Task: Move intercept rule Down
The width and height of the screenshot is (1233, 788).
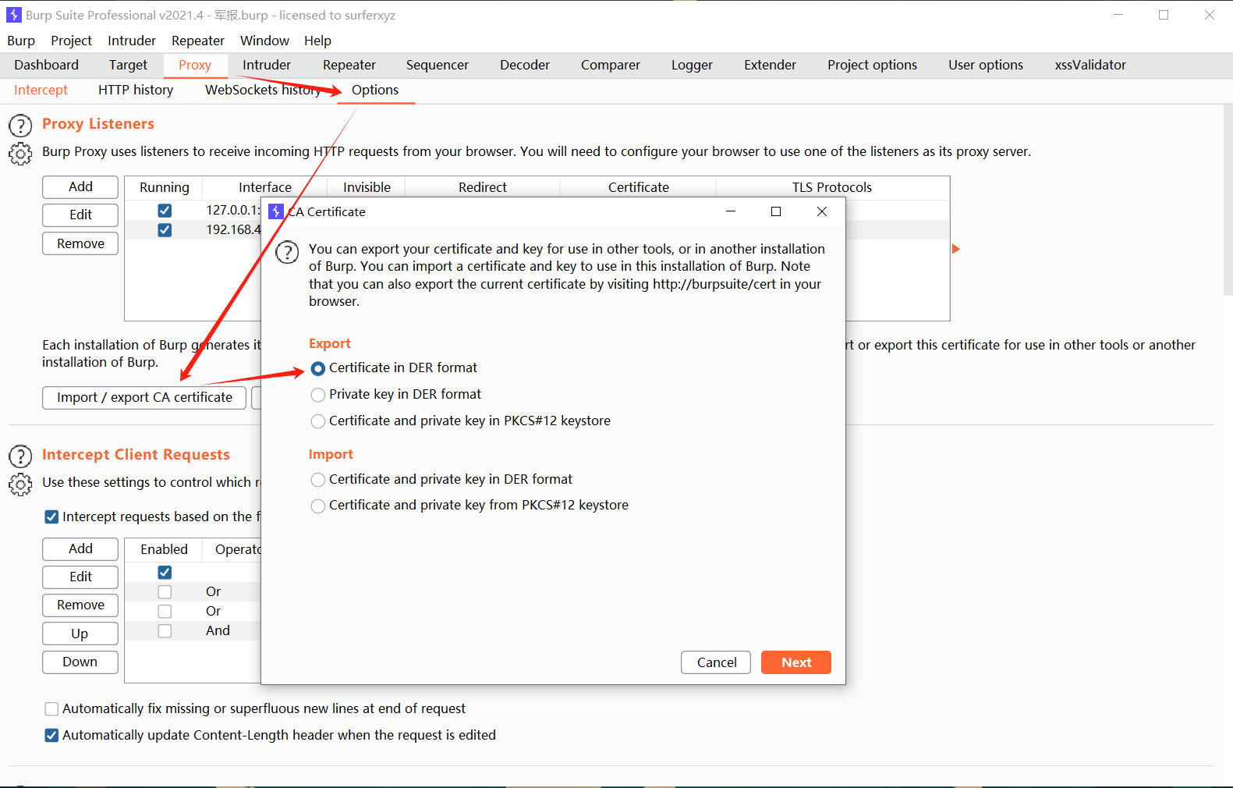Action: pos(80,662)
